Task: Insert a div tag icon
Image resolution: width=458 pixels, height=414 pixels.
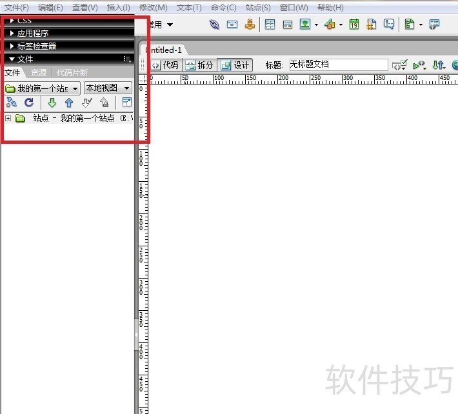Action: 288,25
